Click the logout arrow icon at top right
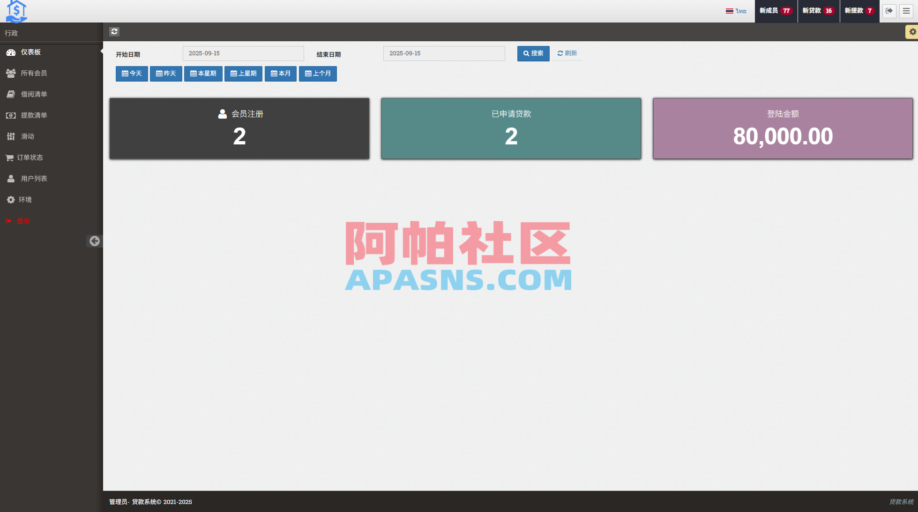This screenshot has width=918, height=512. click(889, 11)
